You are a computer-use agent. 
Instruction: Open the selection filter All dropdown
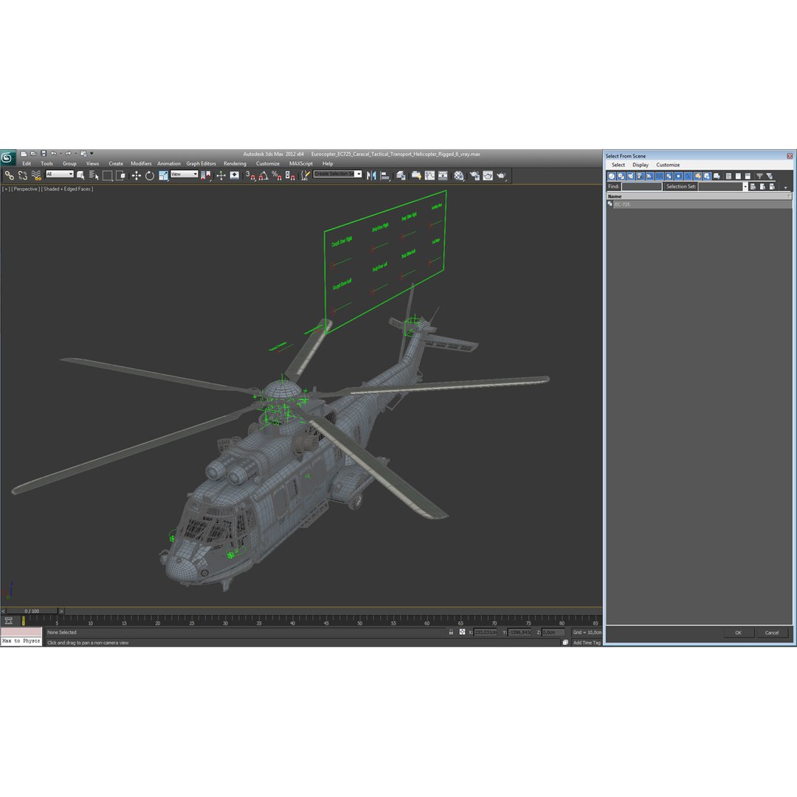(x=60, y=174)
